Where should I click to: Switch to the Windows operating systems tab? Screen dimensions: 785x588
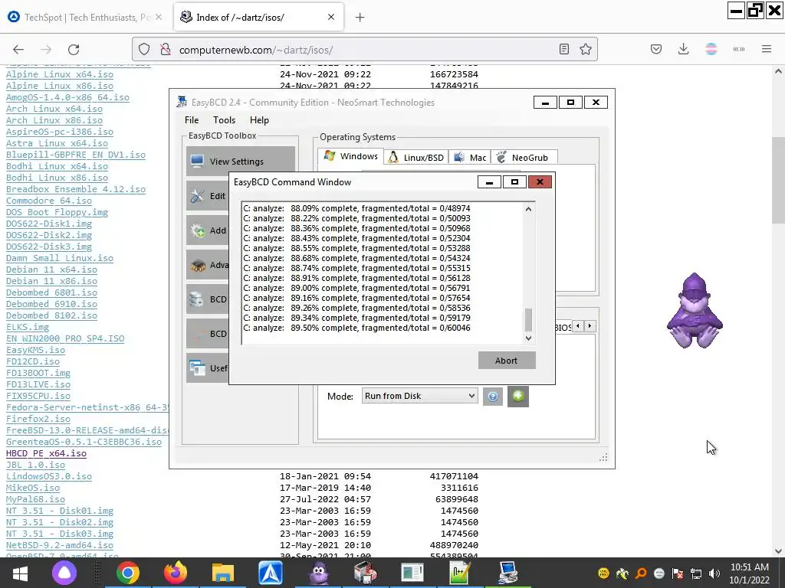tap(351, 156)
